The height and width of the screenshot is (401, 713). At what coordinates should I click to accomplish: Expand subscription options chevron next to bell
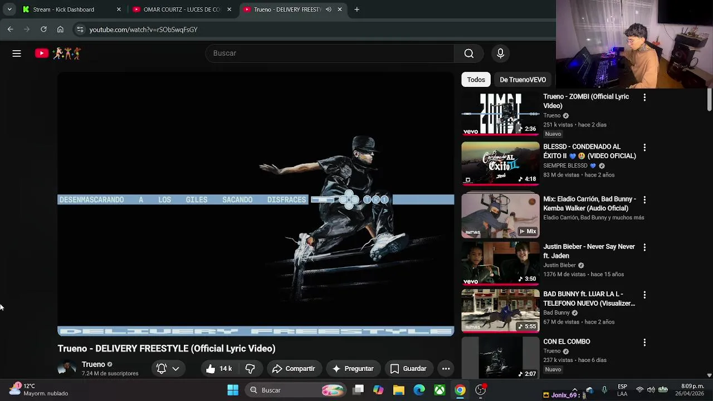[175, 369]
